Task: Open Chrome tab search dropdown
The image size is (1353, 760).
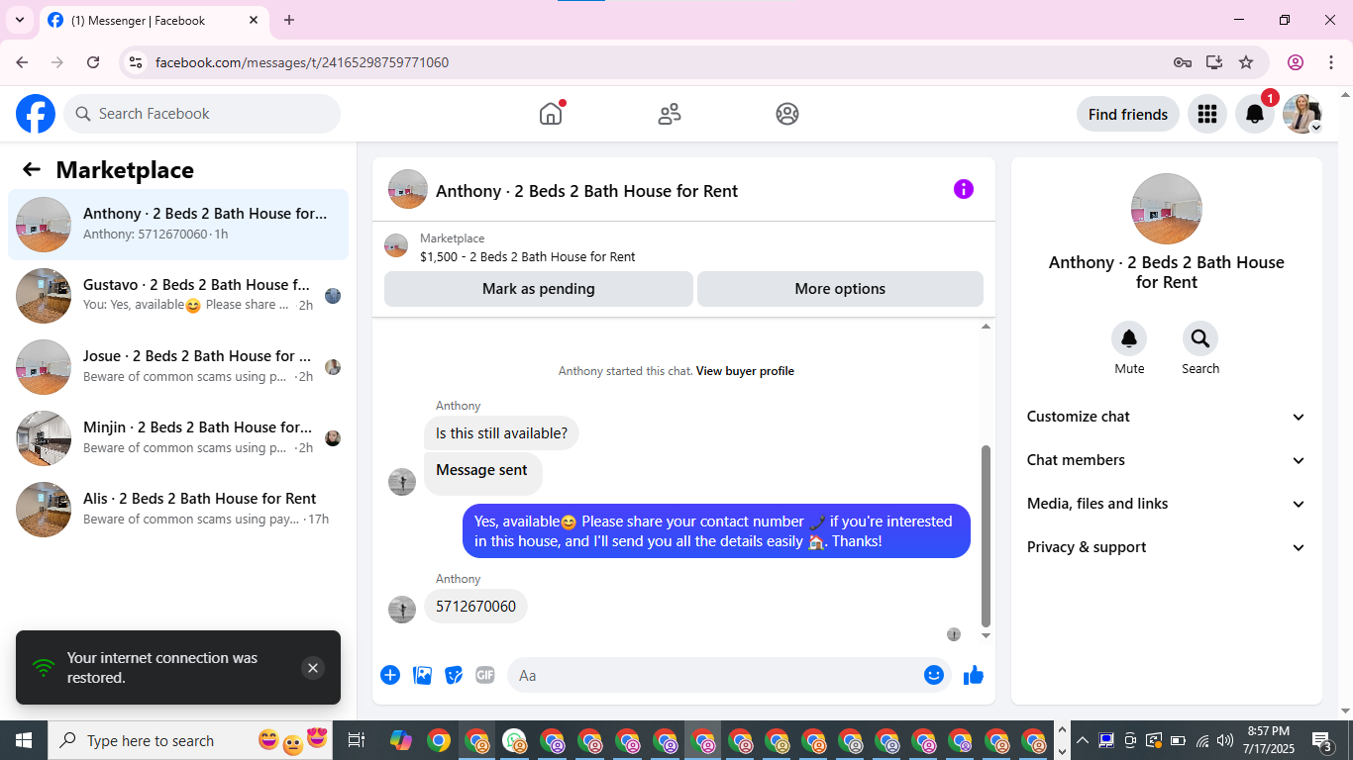Action: [x=20, y=20]
